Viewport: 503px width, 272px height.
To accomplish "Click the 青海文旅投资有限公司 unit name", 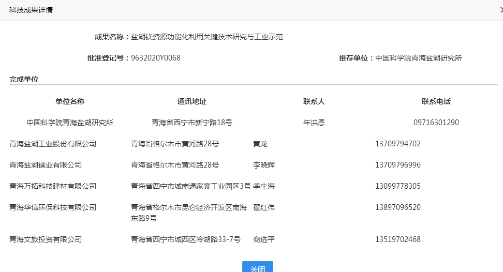I will (x=46, y=239).
